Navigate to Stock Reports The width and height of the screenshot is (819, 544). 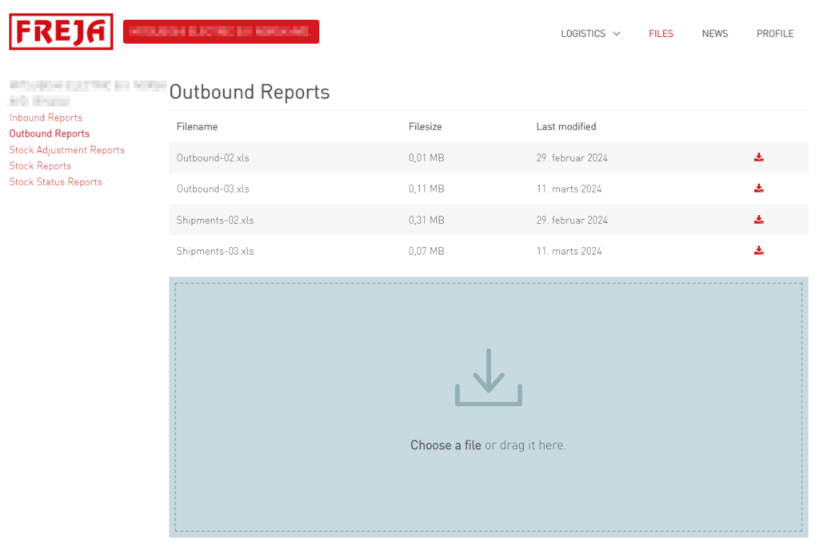click(x=40, y=166)
